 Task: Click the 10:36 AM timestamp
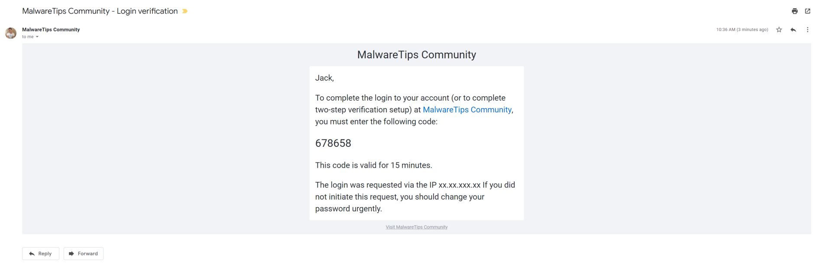(x=742, y=30)
